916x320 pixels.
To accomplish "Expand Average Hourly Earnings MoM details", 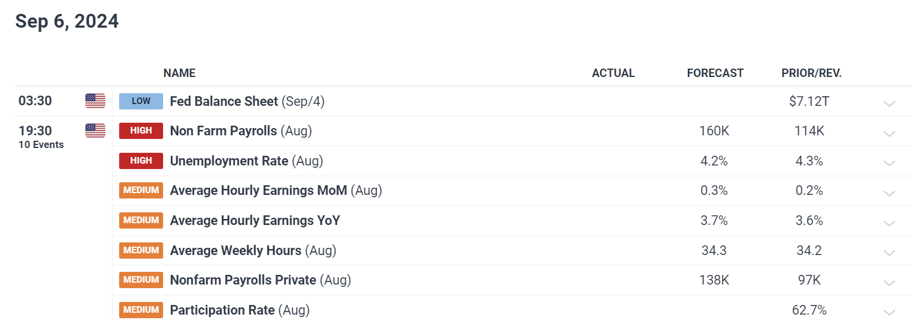I will (x=889, y=193).
